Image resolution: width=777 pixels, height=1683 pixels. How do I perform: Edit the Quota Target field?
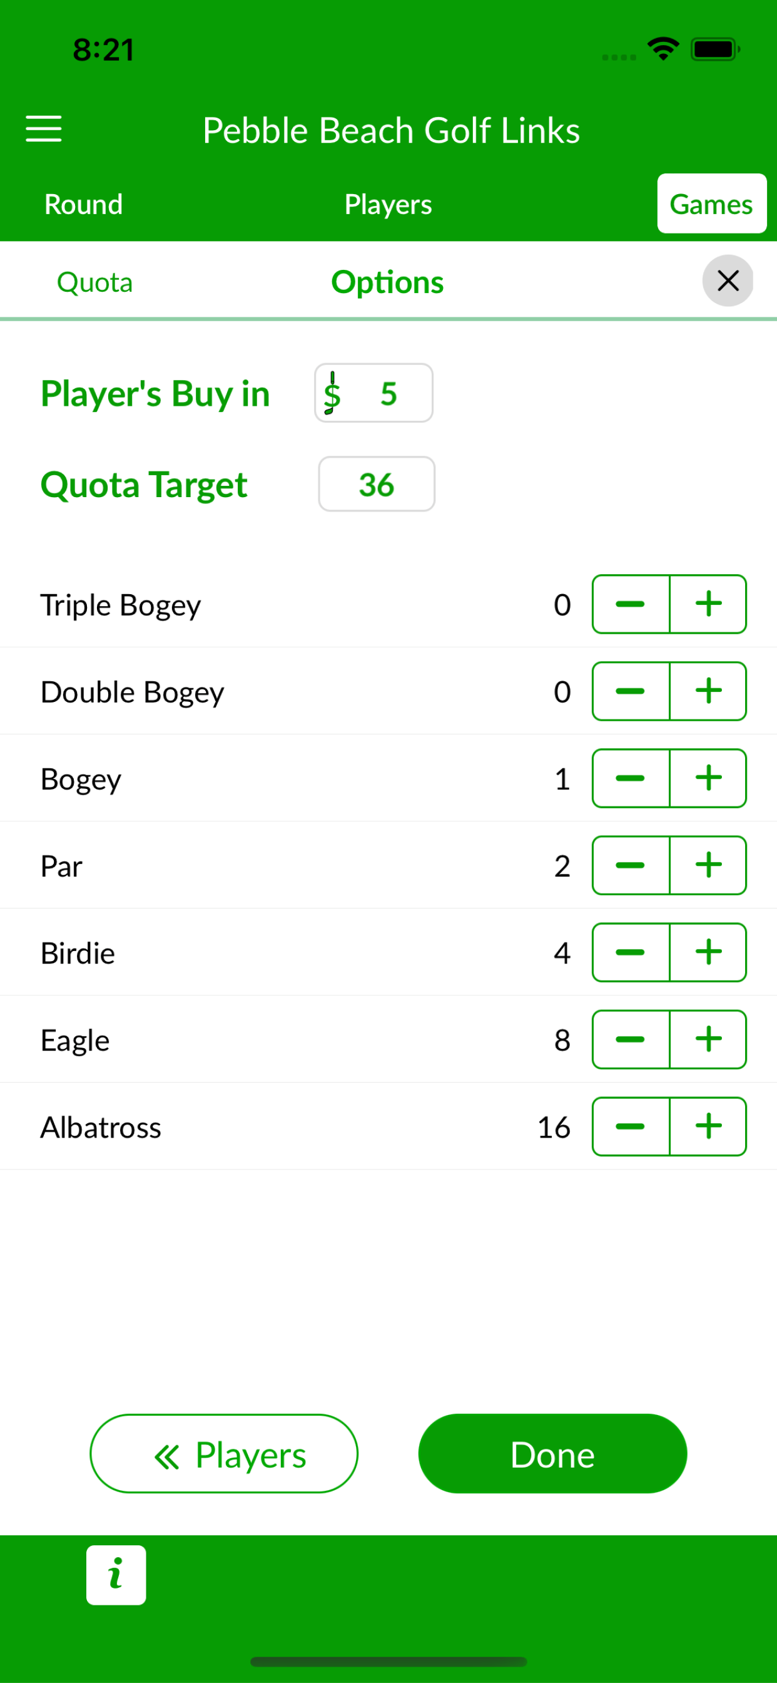(377, 484)
